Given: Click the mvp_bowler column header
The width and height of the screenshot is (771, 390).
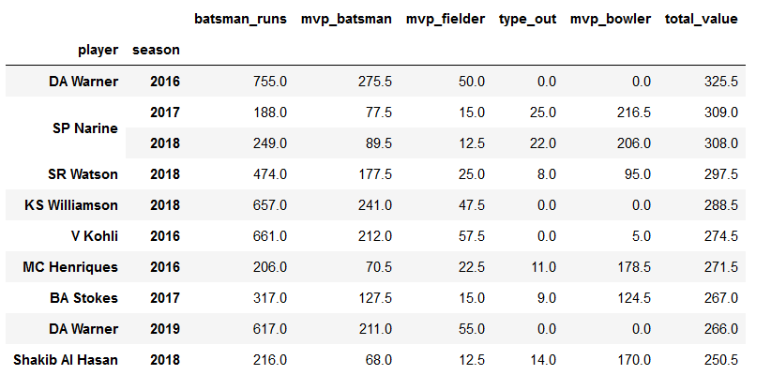Looking at the screenshot, I should [611, 19].
